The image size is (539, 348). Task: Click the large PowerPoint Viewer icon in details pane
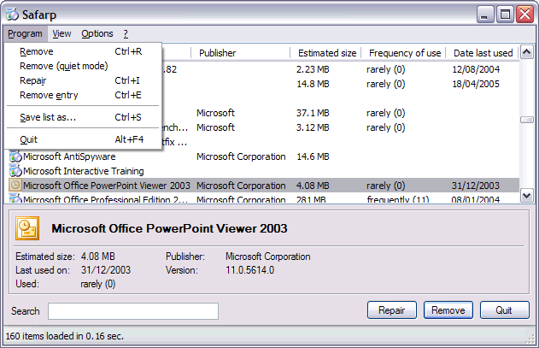28,228
